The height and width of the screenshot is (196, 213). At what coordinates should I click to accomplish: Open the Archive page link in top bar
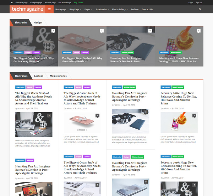click(x=50, y=2)
